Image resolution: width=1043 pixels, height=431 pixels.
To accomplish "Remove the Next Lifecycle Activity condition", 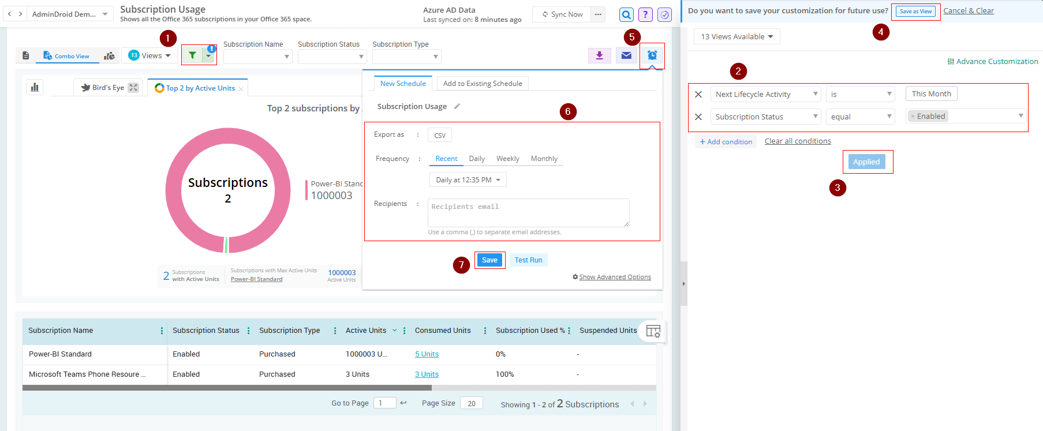I will [698, 94].
